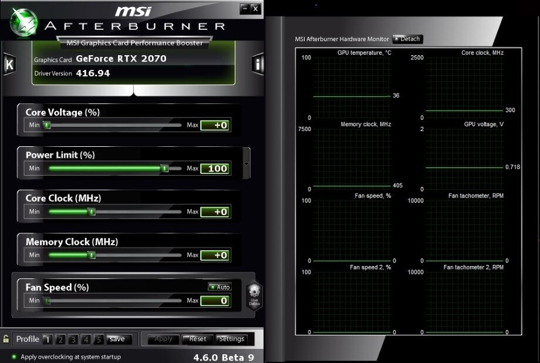Click the Reset button
The width and height of the screenshot is (540, 363).
198,340
